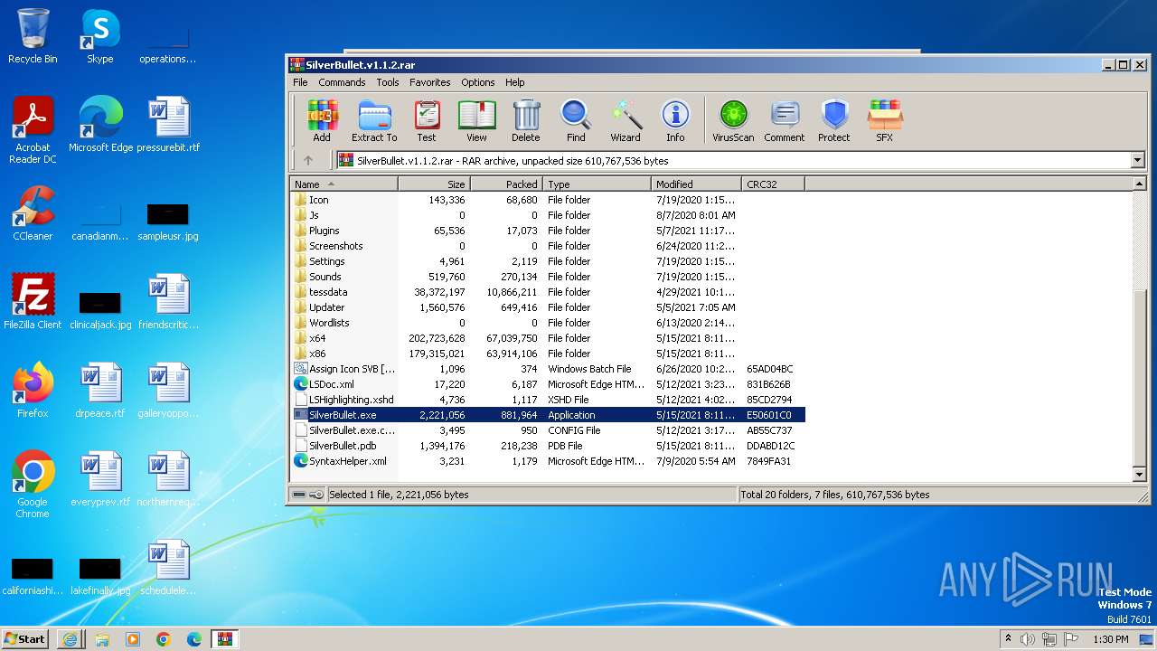Sort list by Modified column header
Viewport: 1157px width, 651px height.
694,184
